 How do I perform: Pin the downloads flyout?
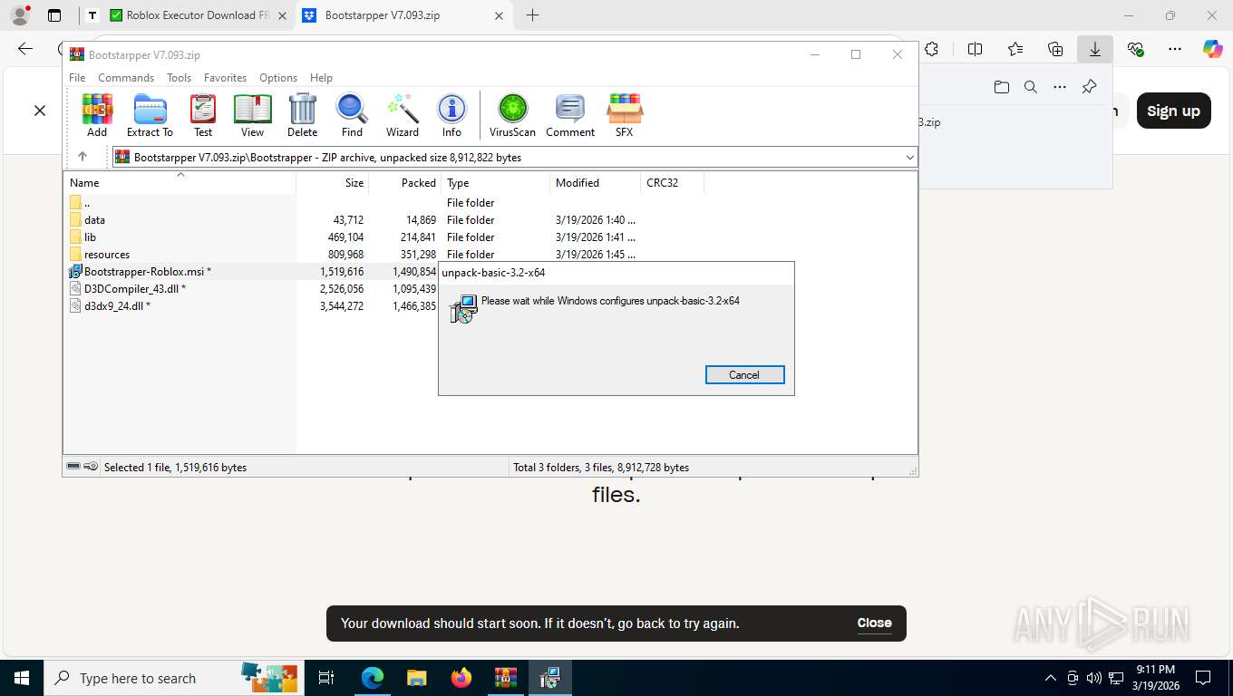[x=1090, y=87]
